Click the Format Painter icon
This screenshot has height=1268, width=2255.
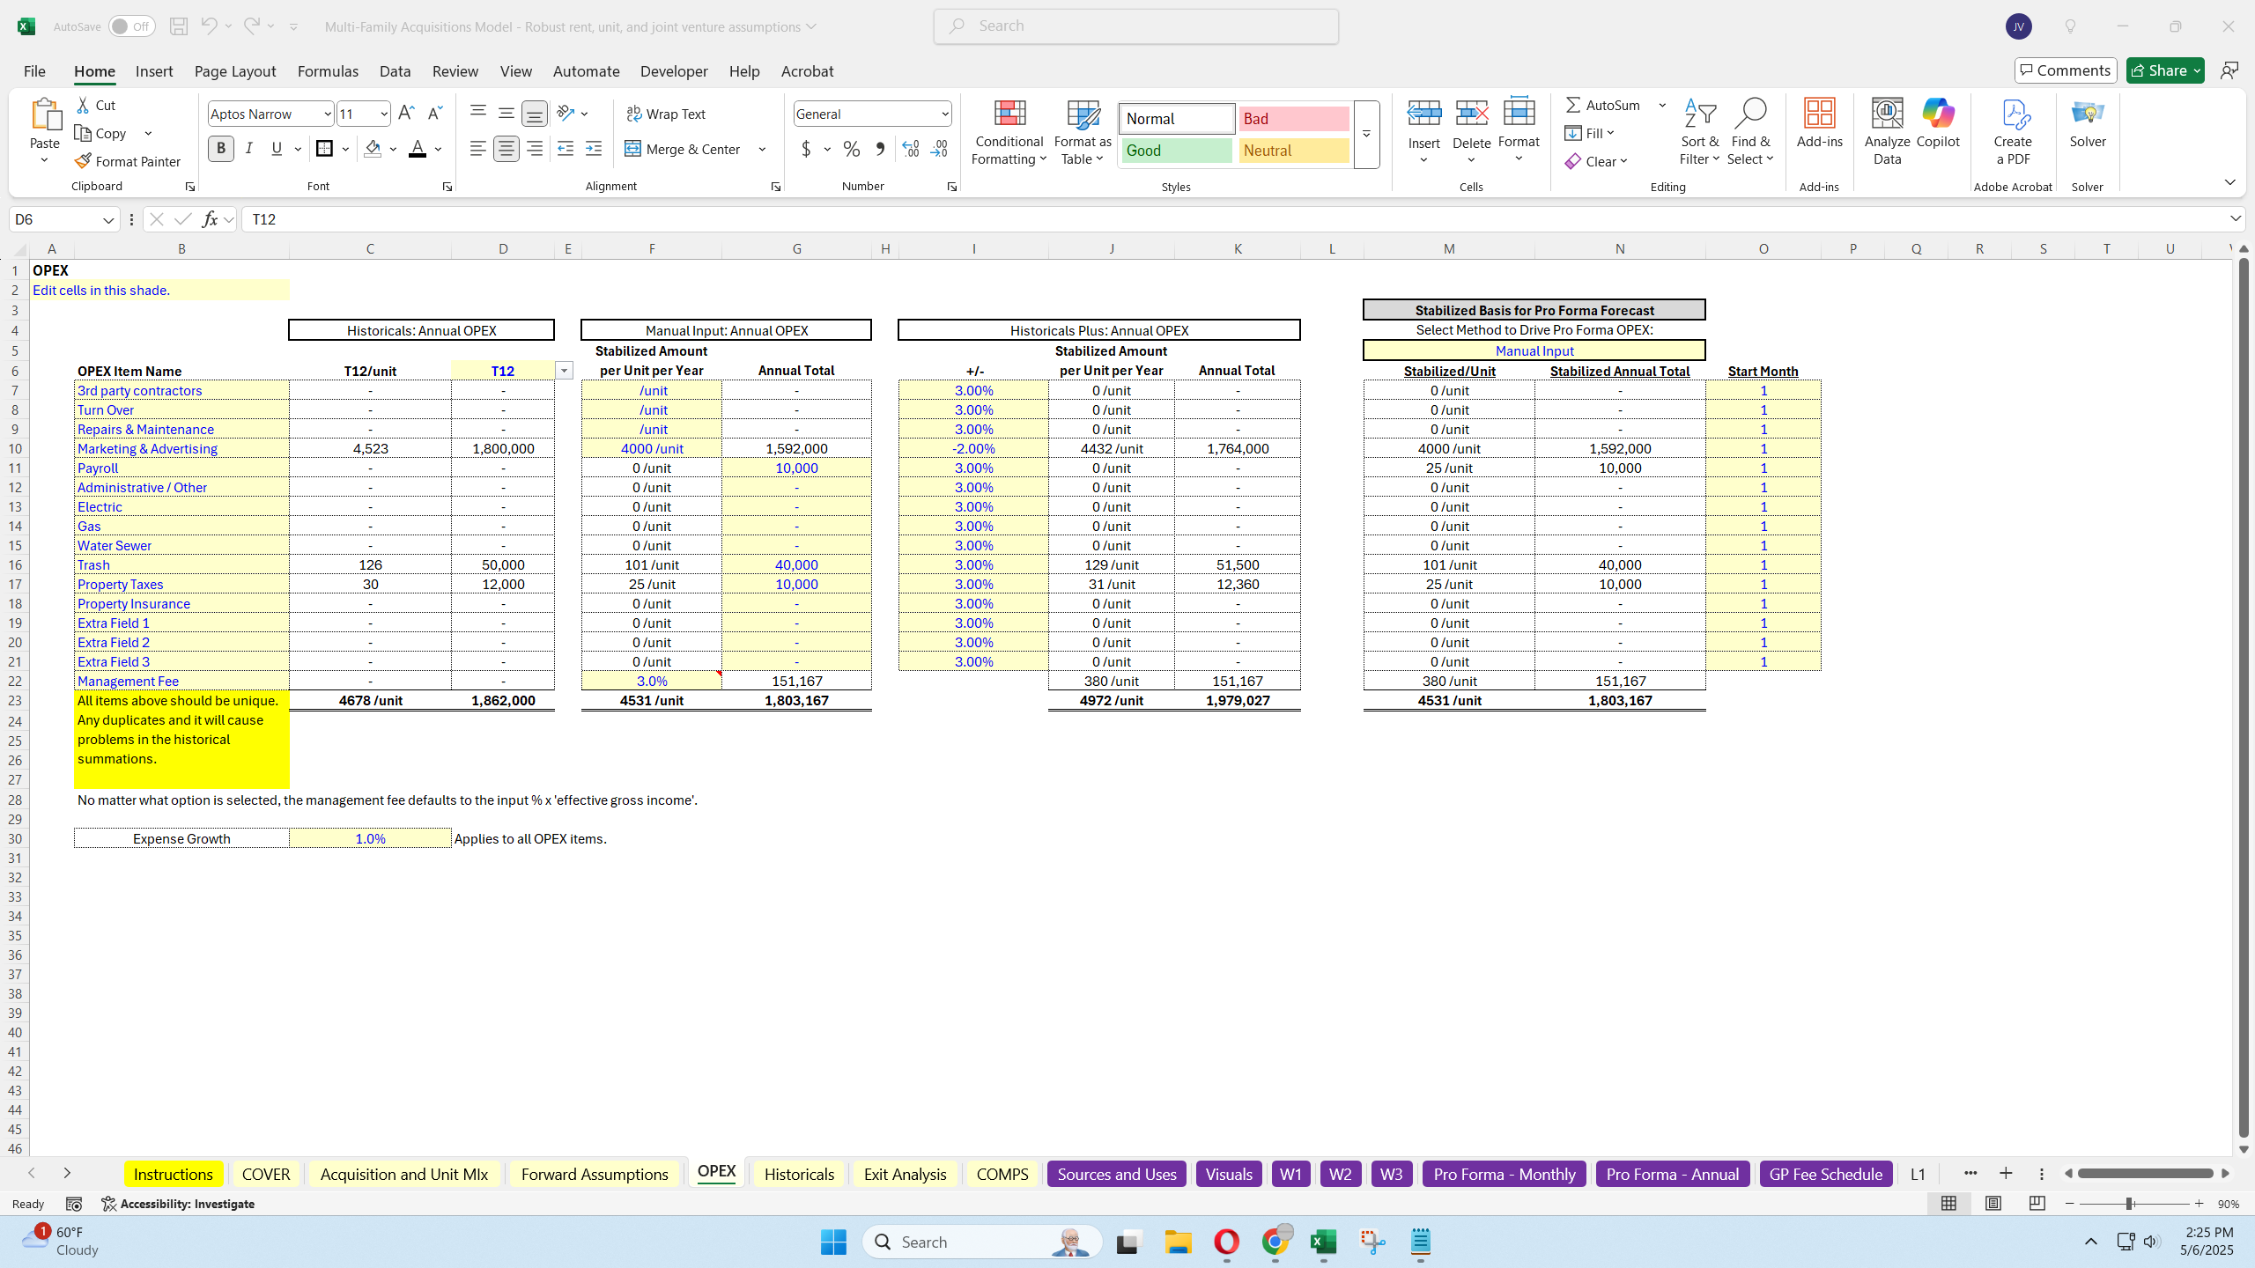click(x=84, y=161)
